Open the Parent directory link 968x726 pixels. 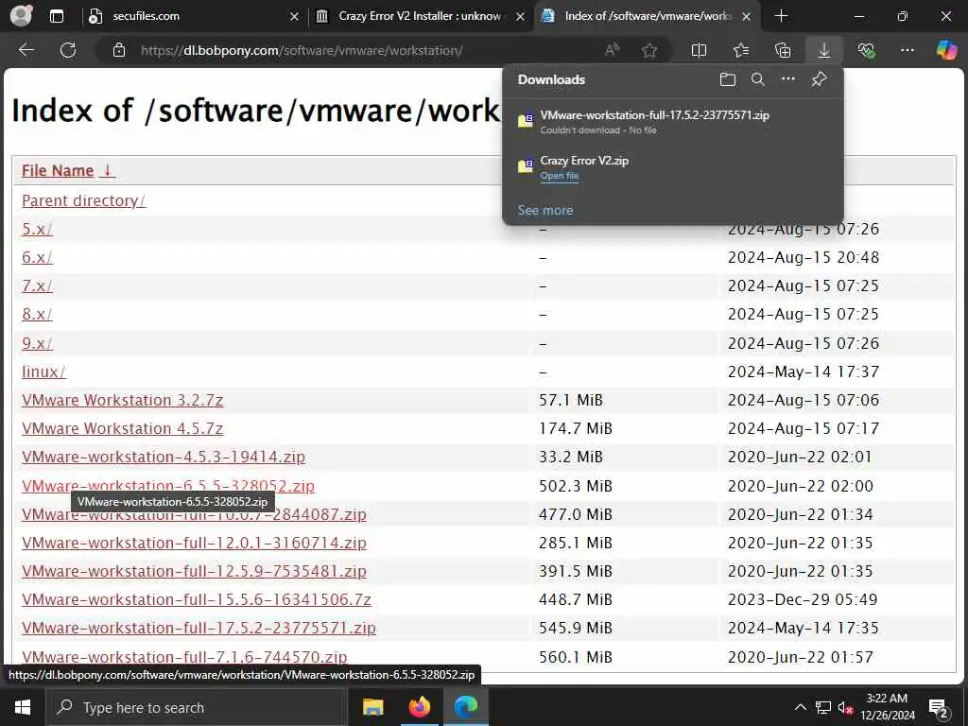[83, 200]
